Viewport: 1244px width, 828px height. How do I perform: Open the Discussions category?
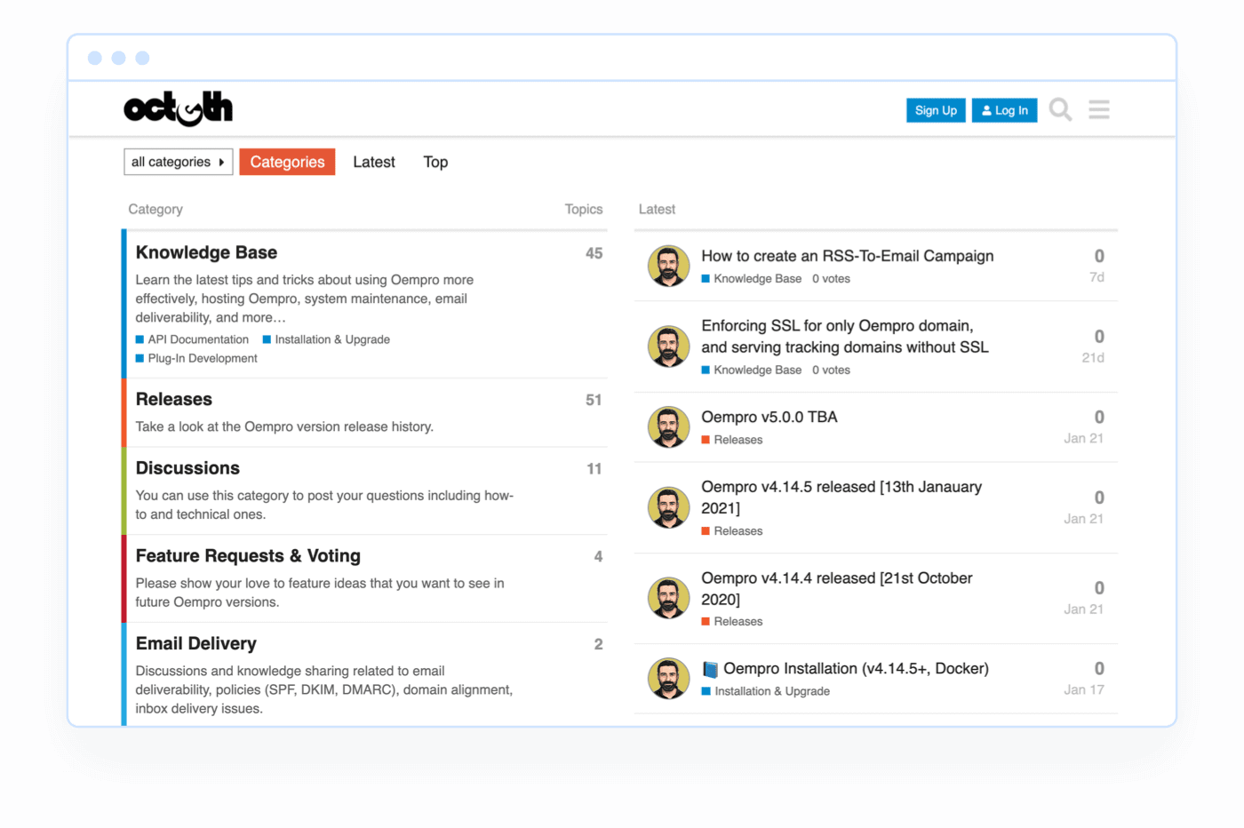[187, 468]
